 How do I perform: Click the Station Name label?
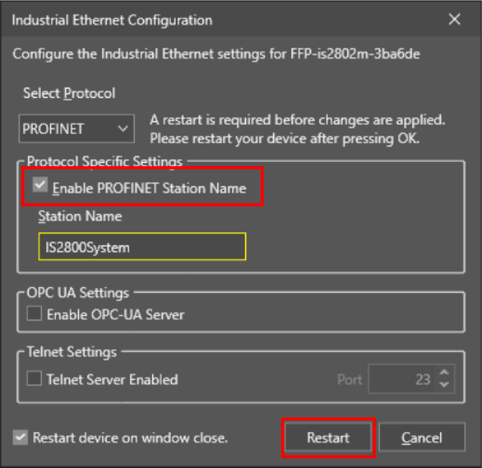[80, 216]
